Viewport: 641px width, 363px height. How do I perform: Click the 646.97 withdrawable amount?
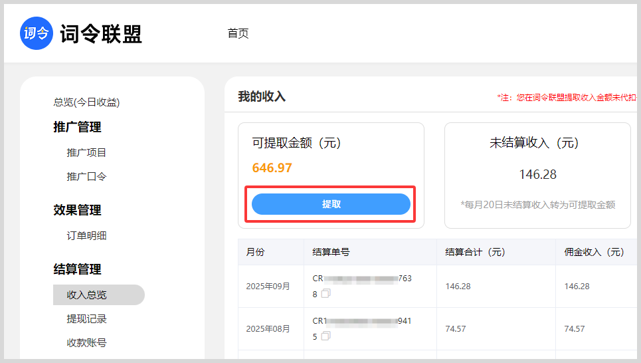click(x=272, y=168)
